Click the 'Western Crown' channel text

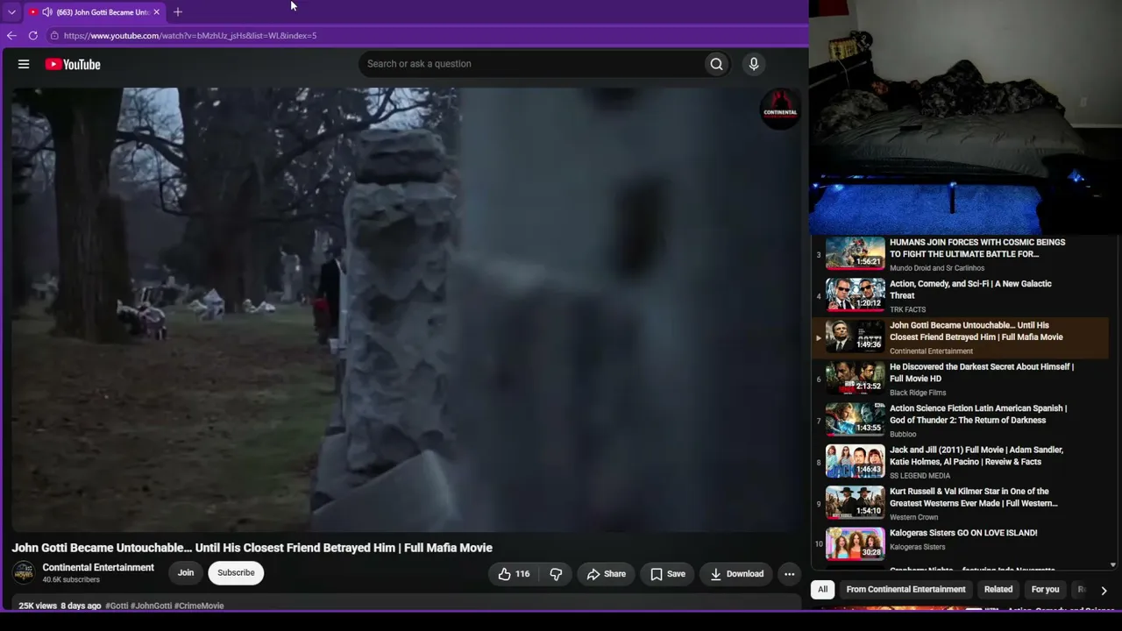click(914, 517)
